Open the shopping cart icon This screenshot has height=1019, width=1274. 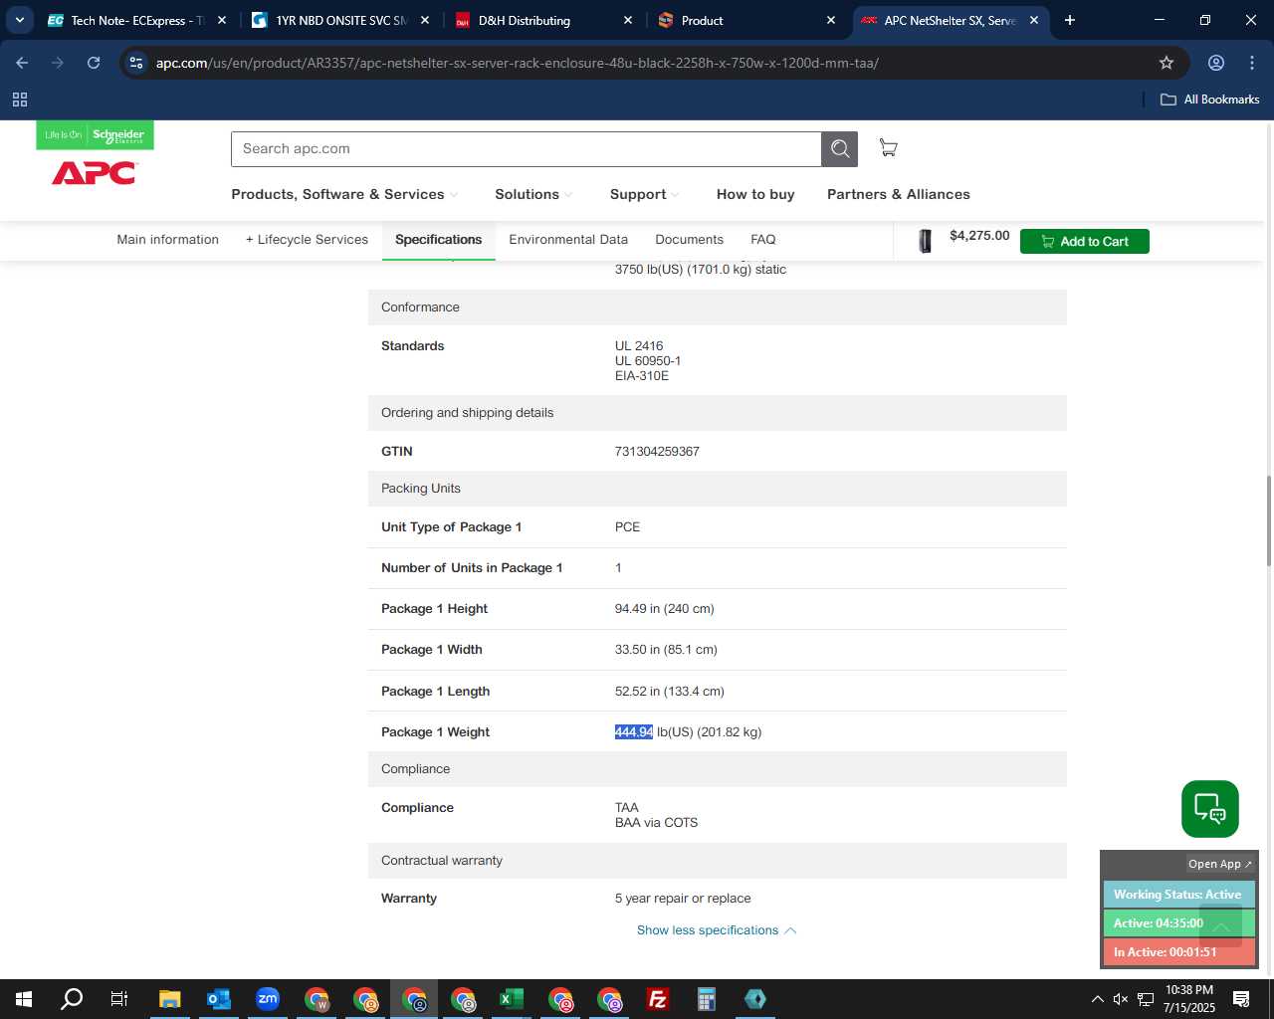(x=889, y=148)
